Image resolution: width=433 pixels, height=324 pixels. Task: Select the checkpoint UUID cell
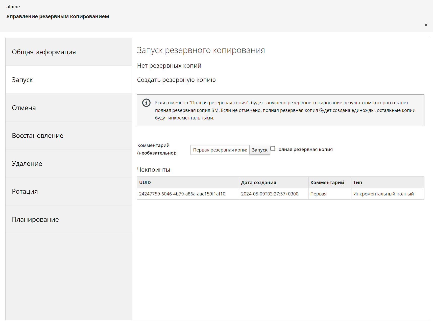(182, 194)
